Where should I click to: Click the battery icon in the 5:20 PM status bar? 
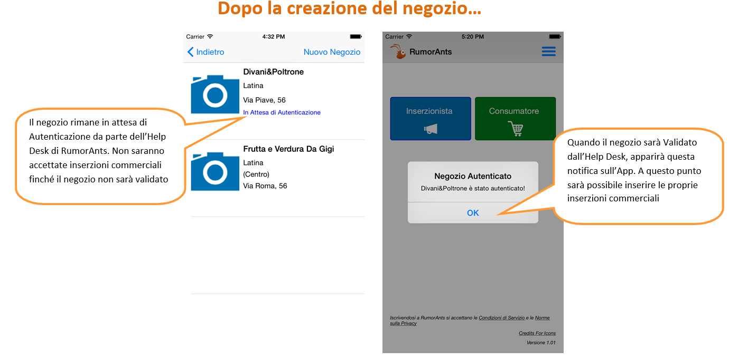click(x=555, y=36)
